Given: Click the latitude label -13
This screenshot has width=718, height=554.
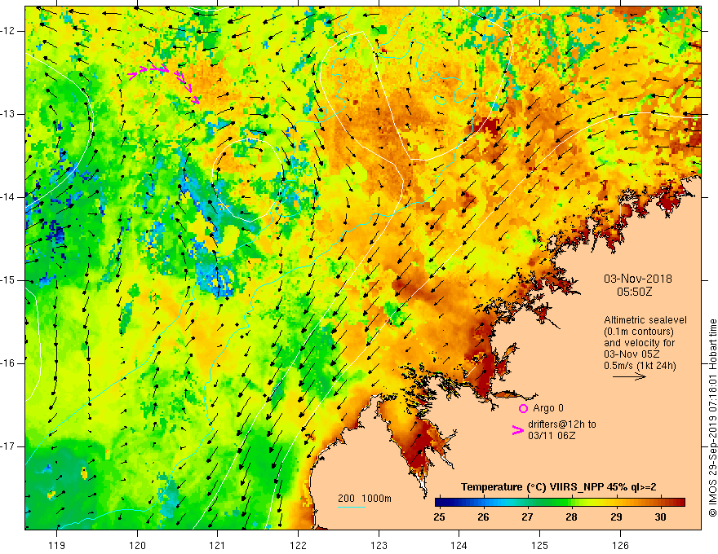Looking at the screenshot, I should click(8, 114).
